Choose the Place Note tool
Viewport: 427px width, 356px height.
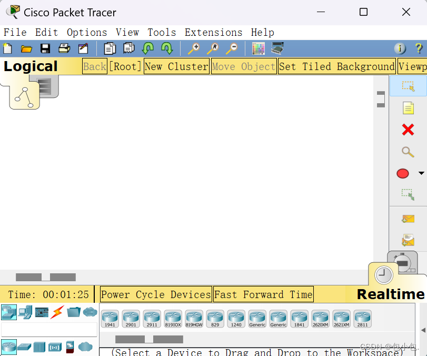click(x=408, y=108)
